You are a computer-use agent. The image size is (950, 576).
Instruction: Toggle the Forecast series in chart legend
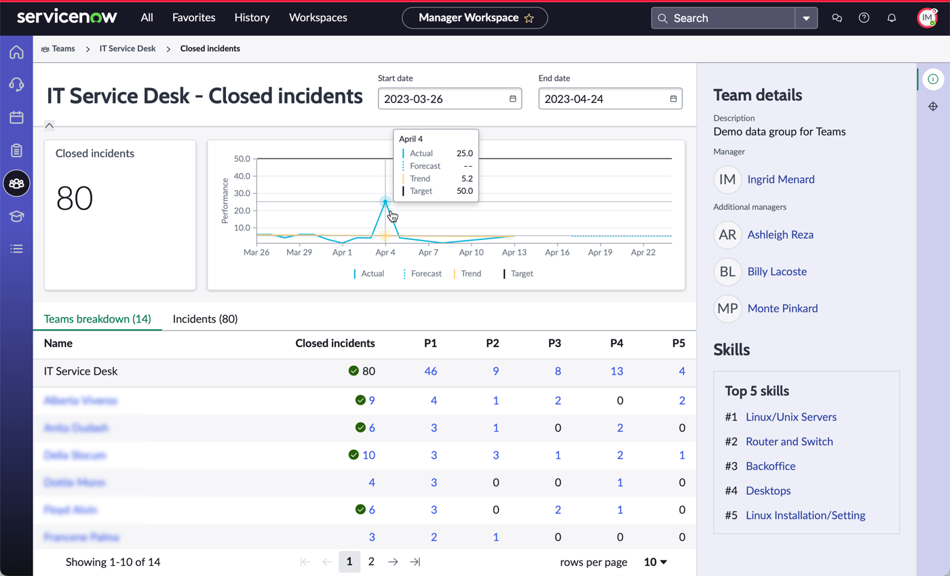423,274
